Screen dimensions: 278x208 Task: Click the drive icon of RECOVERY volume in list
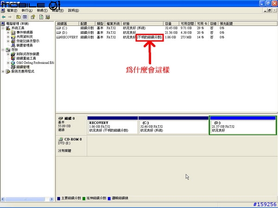(x=58, y=37)
